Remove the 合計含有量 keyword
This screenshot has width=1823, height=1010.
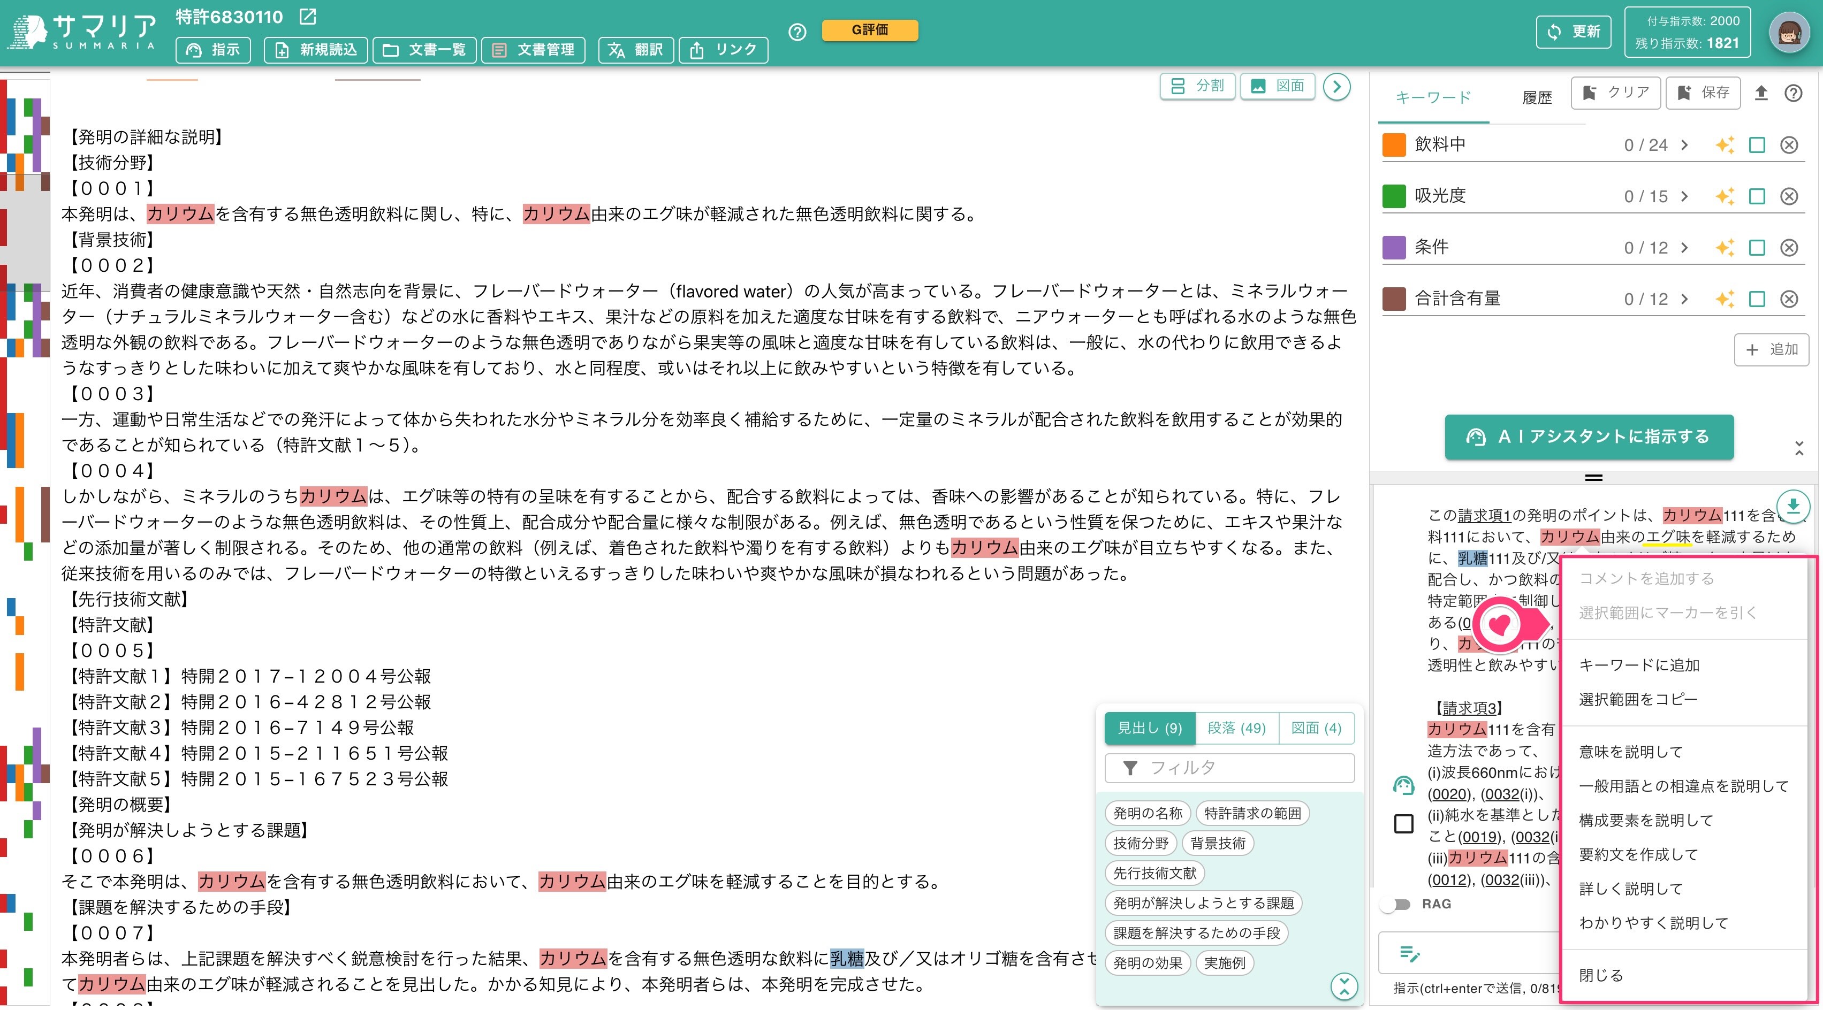[1788, 299]
